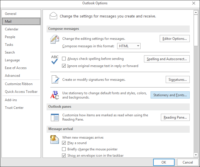Click the scrollbar down arrow

pyautogui.click(x=196, y=155)
